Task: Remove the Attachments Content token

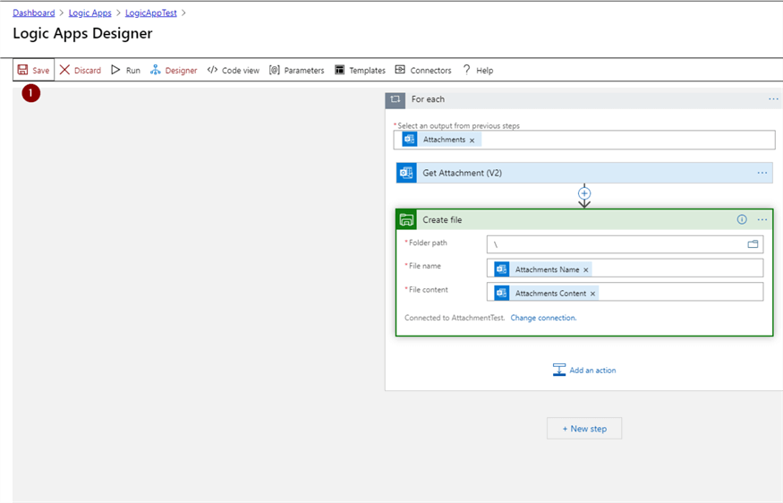Action: (x=592, y=294)
